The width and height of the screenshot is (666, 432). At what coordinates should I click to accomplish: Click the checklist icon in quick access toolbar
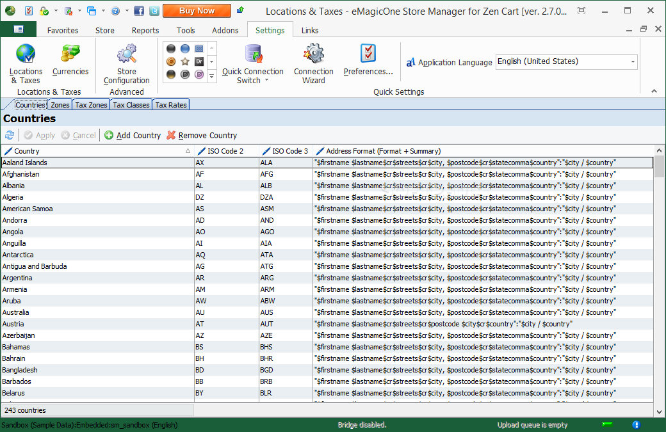pos(28,11)
